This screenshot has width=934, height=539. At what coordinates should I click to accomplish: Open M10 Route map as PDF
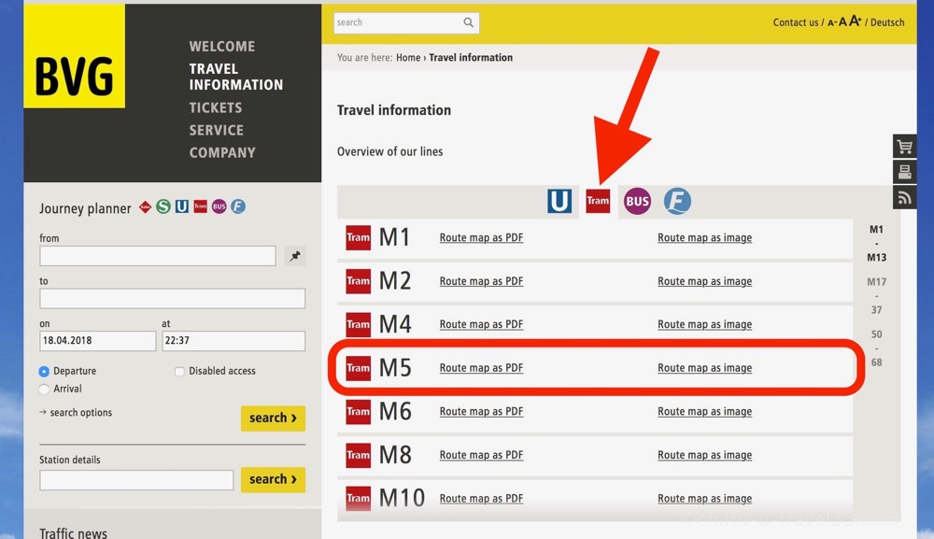[x=481, y=499]
